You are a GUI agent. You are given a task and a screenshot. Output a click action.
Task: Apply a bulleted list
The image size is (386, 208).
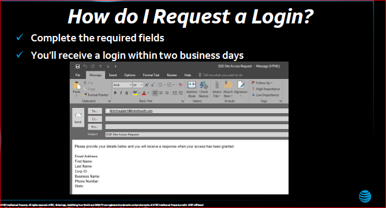(160, 85)
